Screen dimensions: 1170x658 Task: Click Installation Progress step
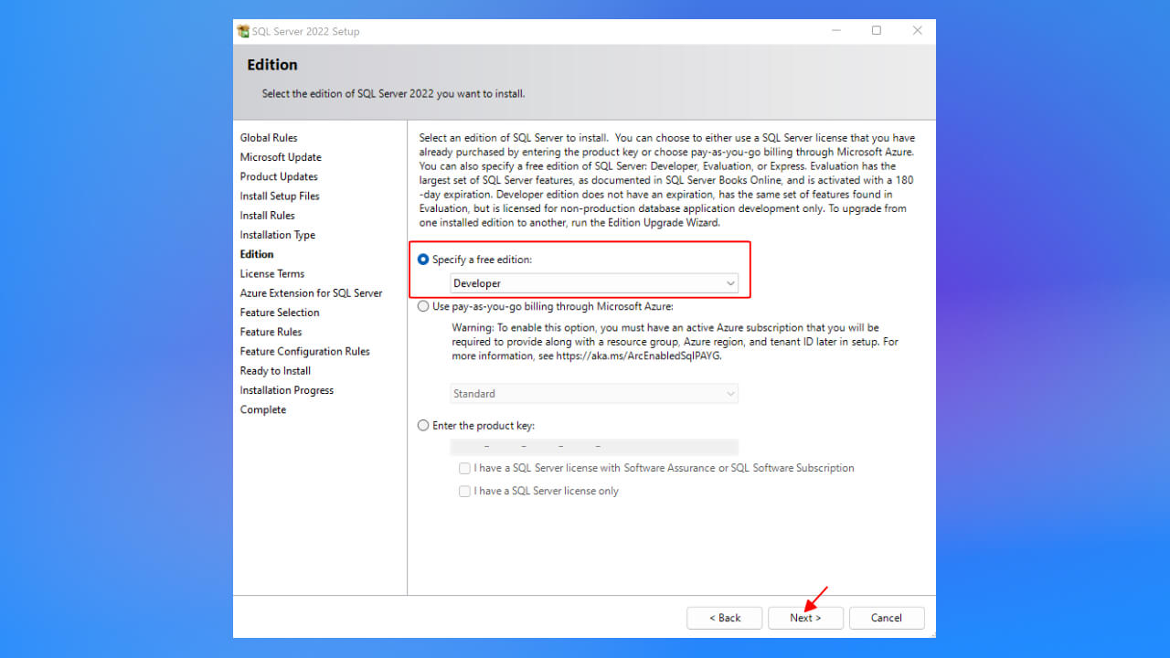[287, 390]
